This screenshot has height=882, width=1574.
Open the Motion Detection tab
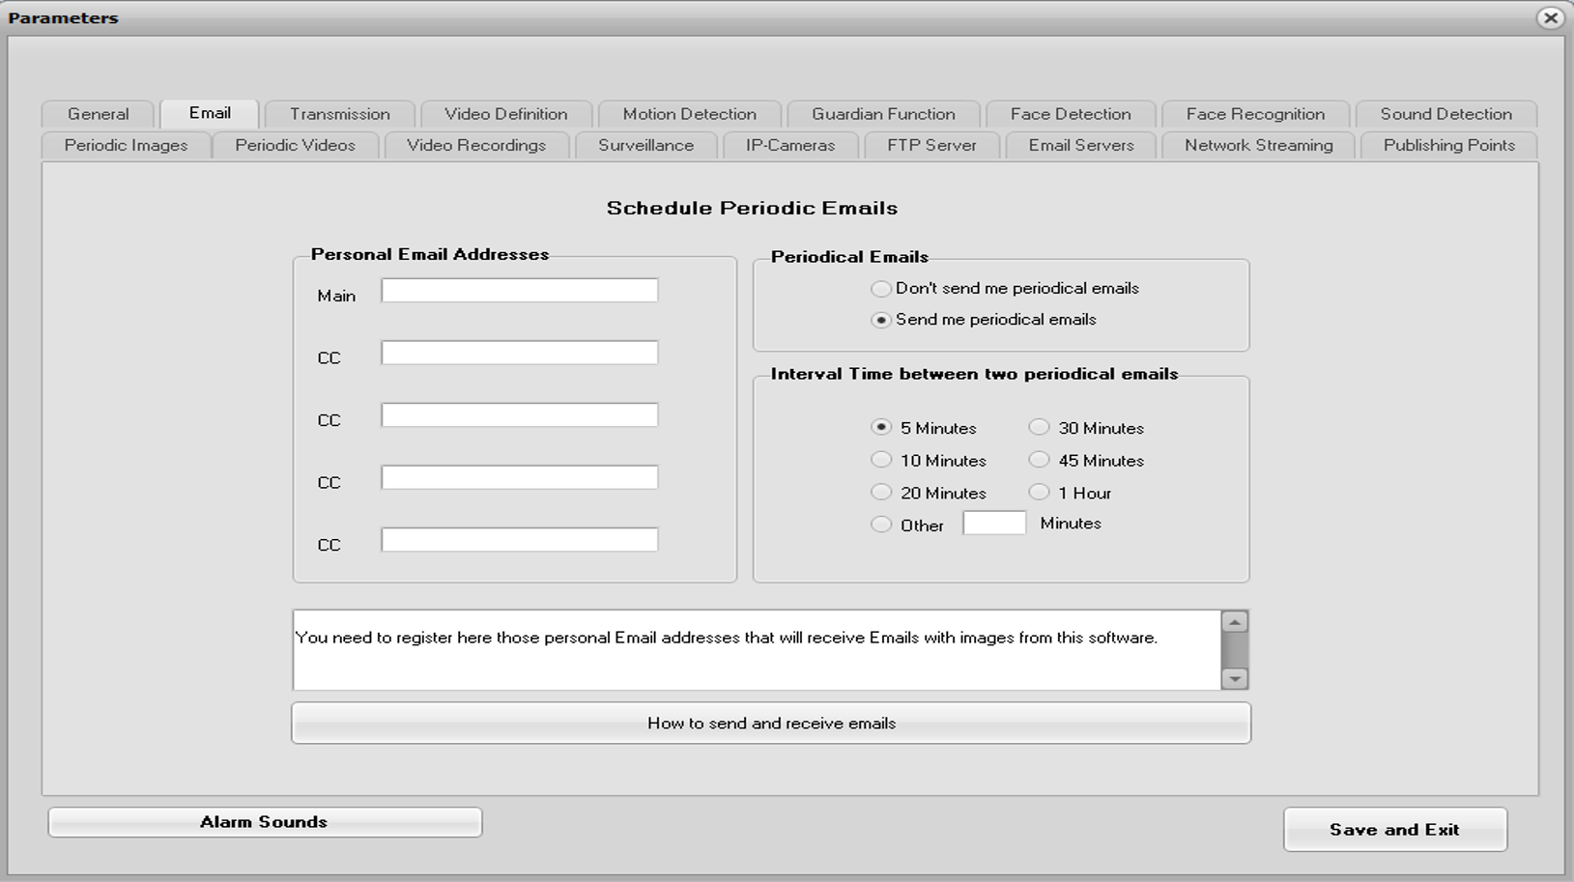coord(689,114)
